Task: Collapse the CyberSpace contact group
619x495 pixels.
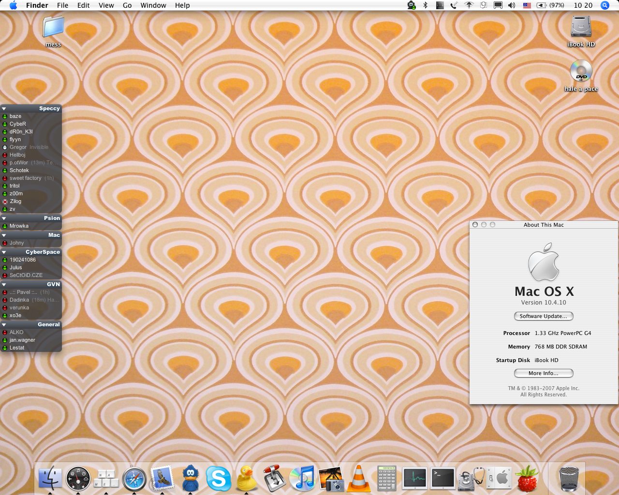Action: pyautogui.click(x=4, y=252)
